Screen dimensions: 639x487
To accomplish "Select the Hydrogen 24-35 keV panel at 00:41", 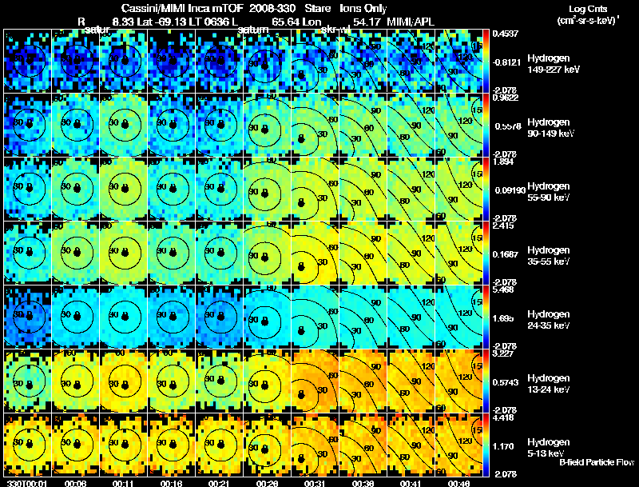I will (x=411, y=317).
